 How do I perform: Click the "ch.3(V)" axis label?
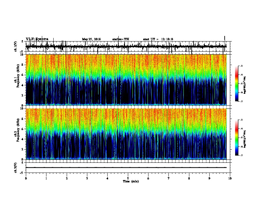pos(15,168)
